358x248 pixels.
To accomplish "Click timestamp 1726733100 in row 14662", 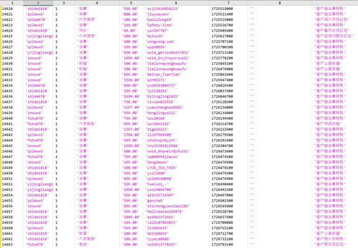I will point(222,239).
